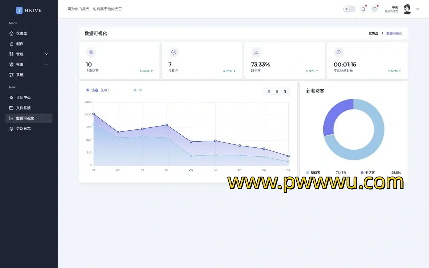The width and height of the screenshot is (429, 268).
Task: Switch the chart to 年 view
Action: [x=285, y=91]
